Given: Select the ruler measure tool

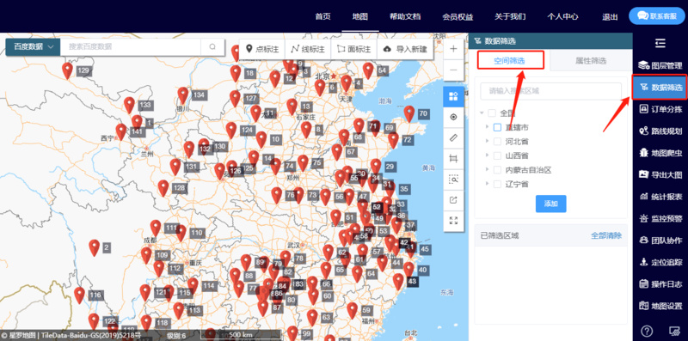Looking at the screenshot, I should click(454, 137).
